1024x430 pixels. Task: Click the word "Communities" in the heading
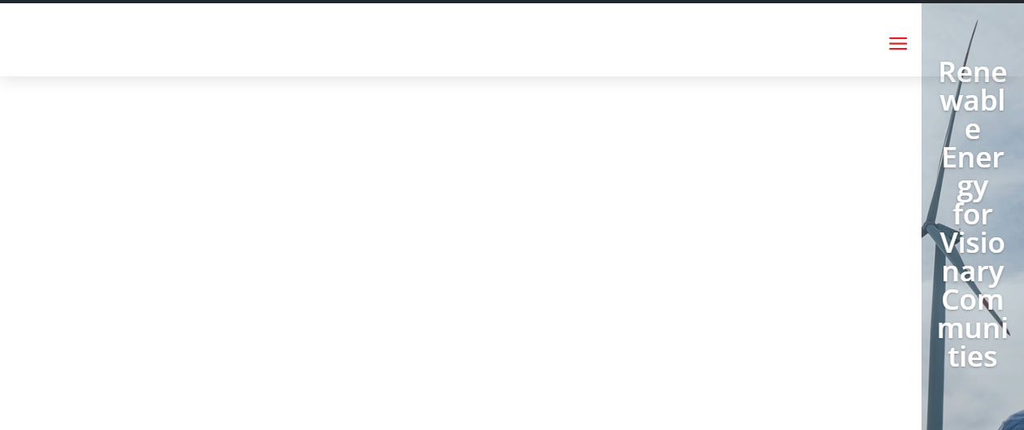tap(973, 328)
